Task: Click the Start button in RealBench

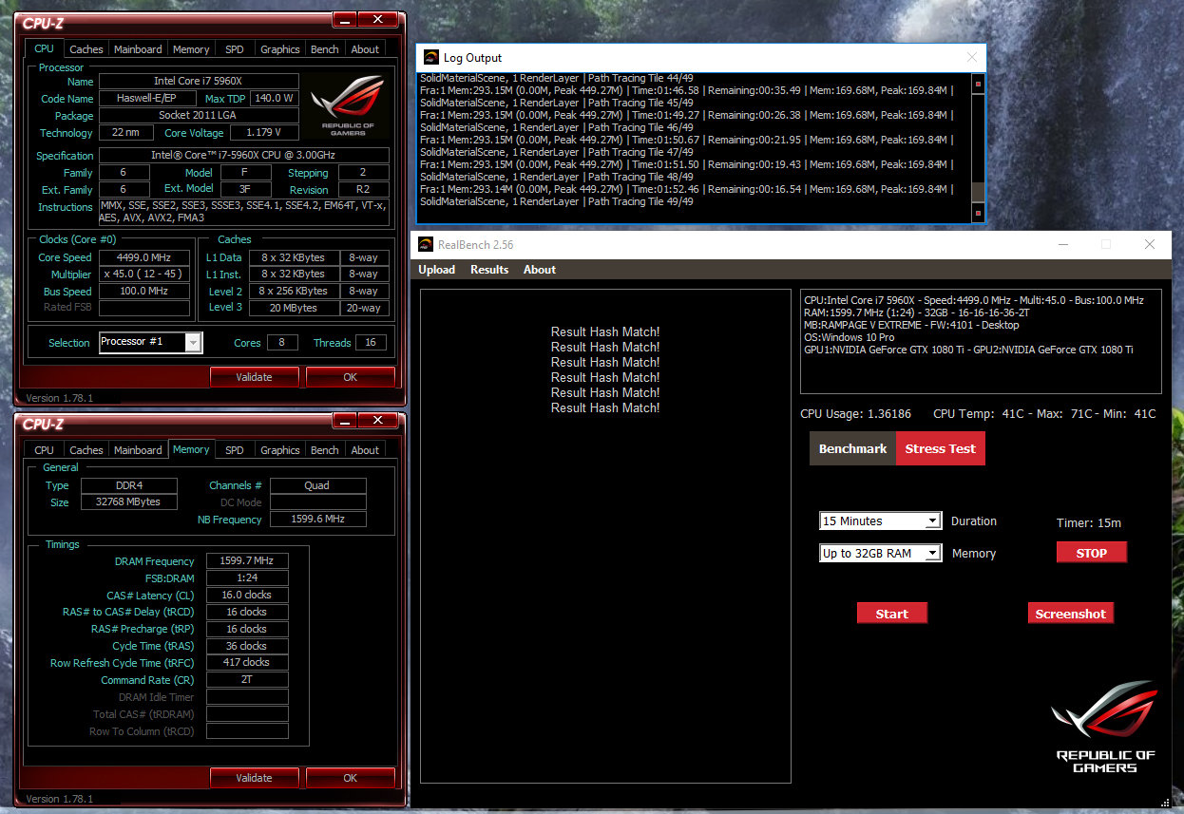Action: click(x=892, y=614)
